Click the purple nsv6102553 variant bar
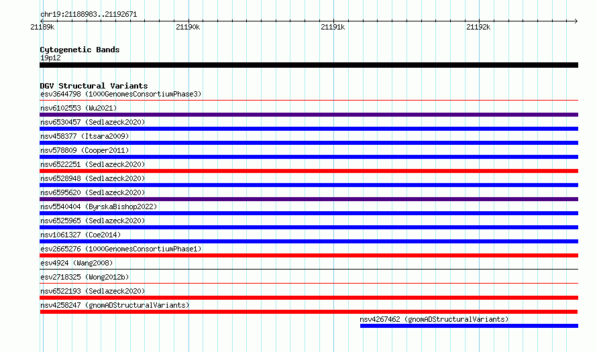 pos(309,115)
